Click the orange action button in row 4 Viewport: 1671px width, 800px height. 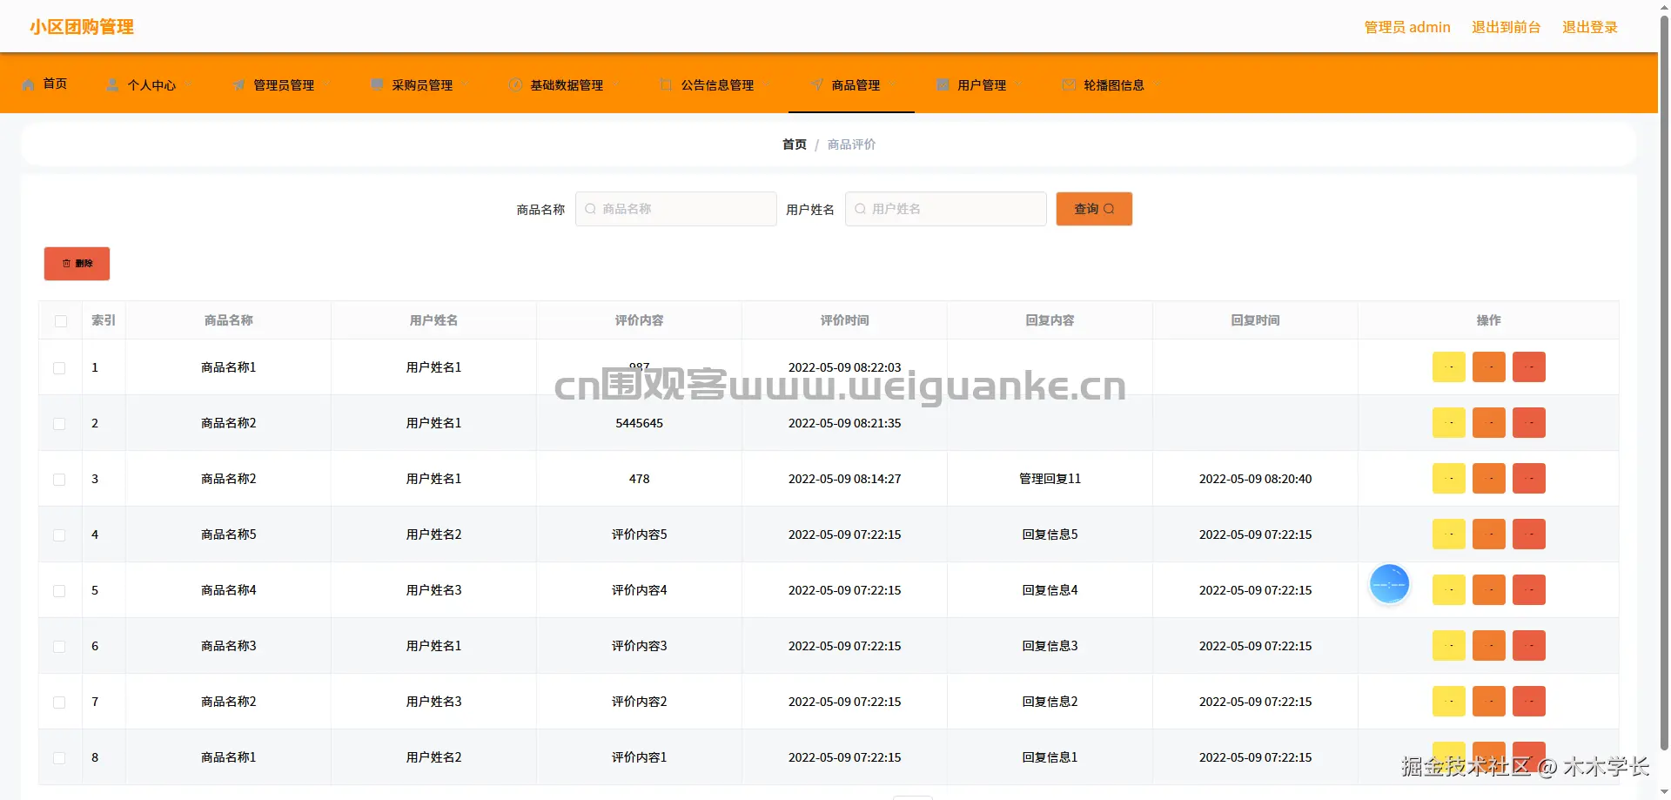point(1489,534)
